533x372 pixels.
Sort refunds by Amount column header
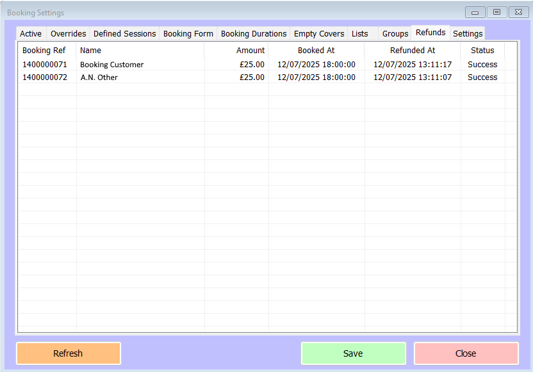pos(250,51)
